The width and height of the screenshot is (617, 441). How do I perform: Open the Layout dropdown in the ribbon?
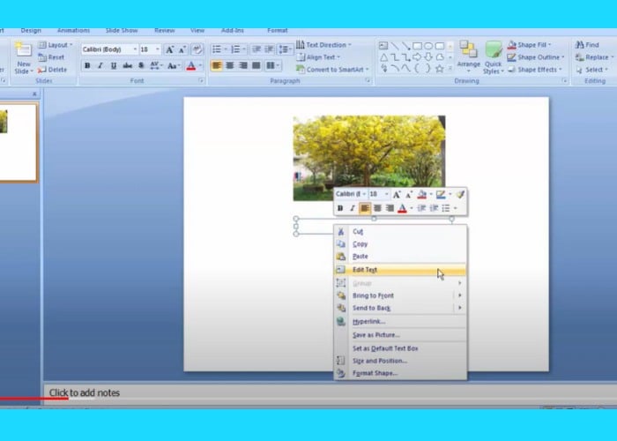click(56, 45)
